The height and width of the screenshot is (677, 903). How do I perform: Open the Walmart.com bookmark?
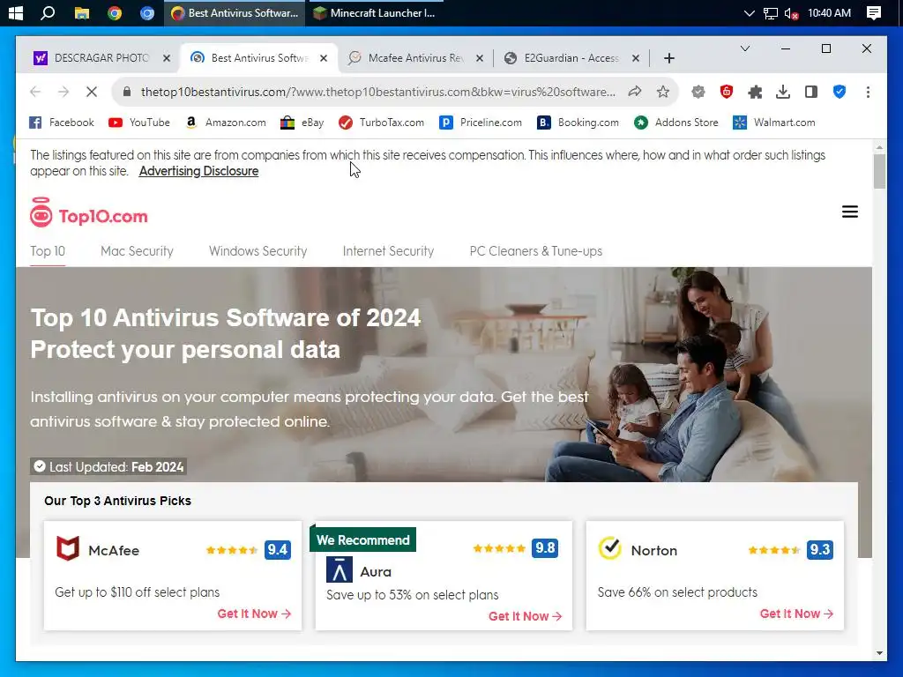coord(774,123)
